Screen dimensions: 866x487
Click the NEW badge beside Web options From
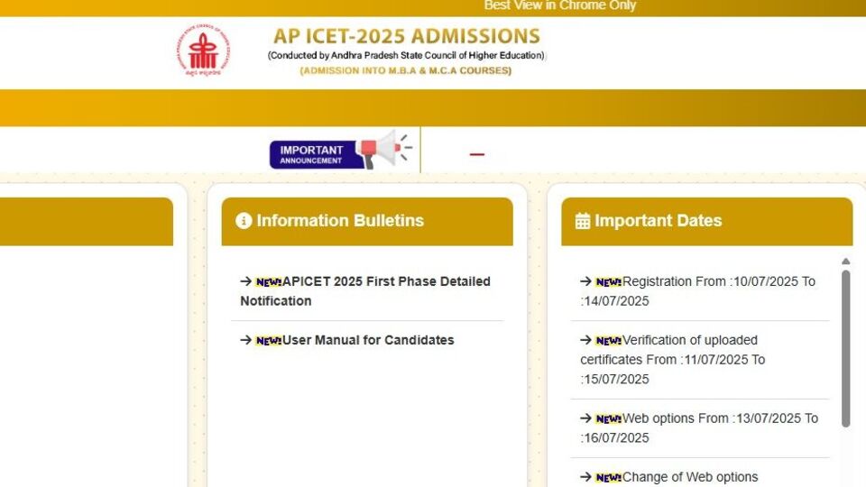(x=609, y=419)
